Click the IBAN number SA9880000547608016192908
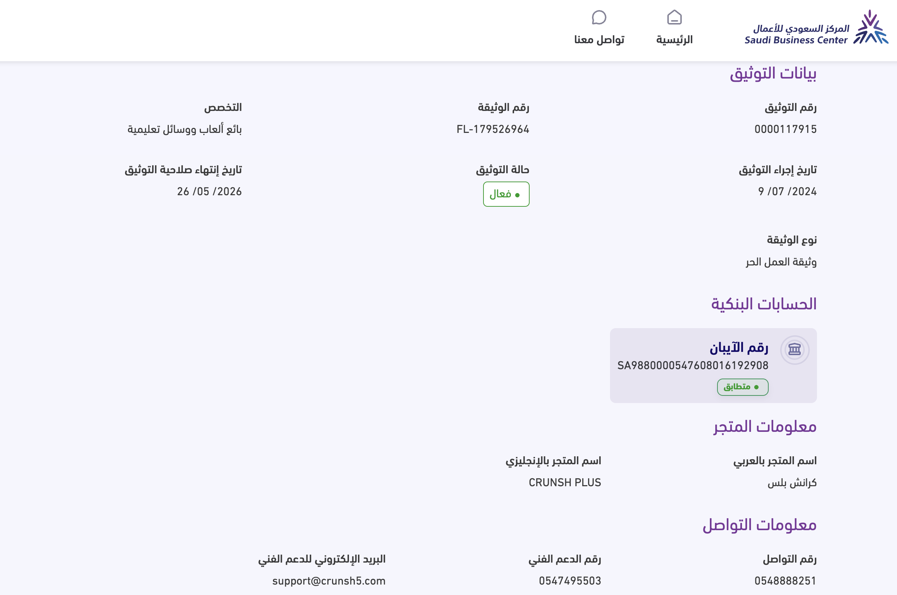This screenshot has width=897, height=595. coord(693,366)
